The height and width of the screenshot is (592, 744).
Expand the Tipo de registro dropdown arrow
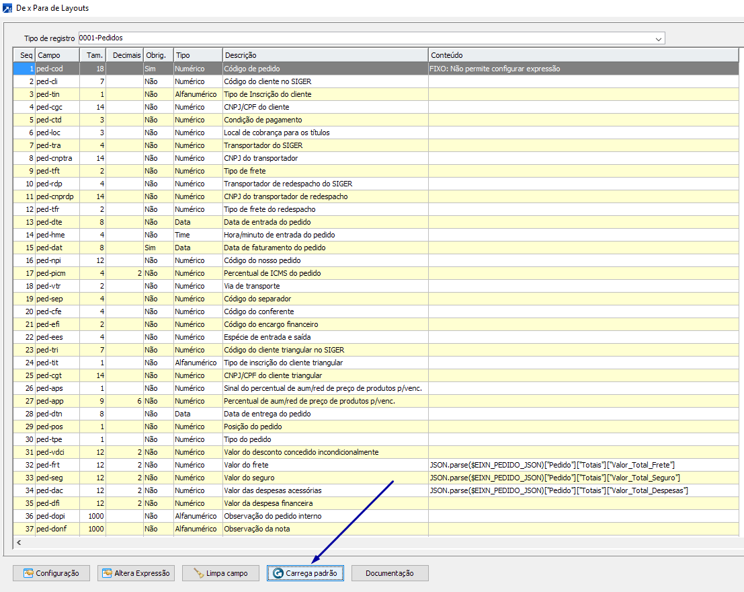tap(658, 39)
